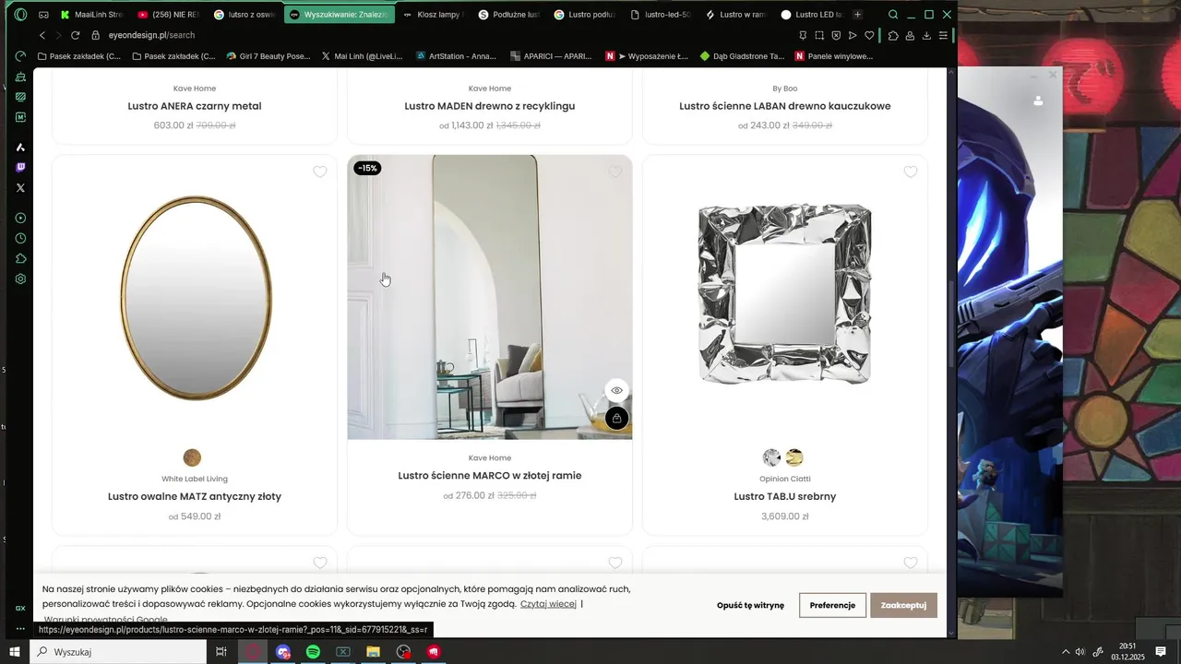This screenshot has width=1181, height=664.
Task: Select the silver color swatch for TAB.U mirror
Action: pyautogui.click(x=772, y=458)
